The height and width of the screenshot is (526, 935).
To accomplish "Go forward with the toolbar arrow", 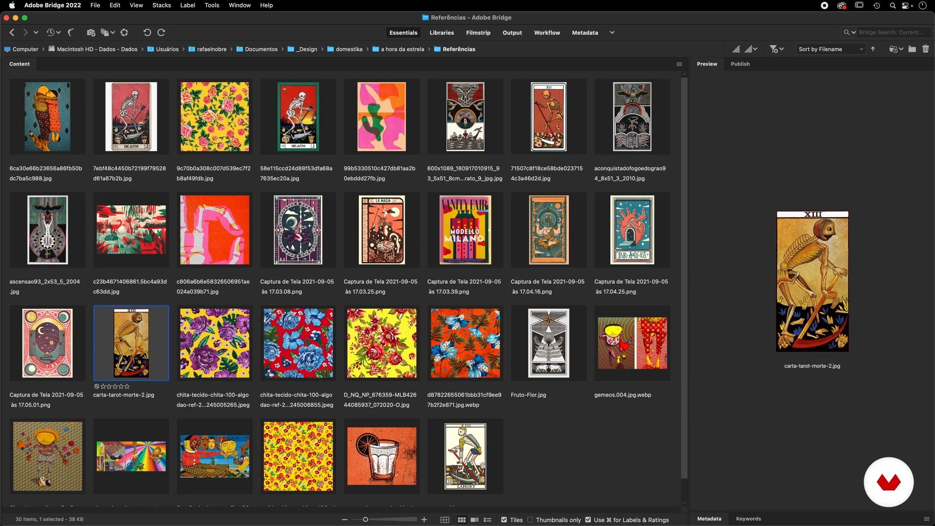I will [25, 32].
